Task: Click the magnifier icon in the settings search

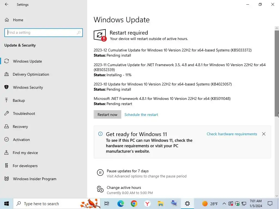Action: (x=79, y=33)
